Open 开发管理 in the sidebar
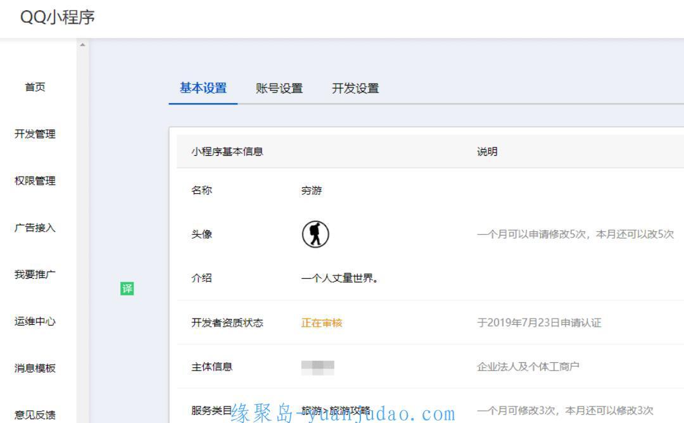This screenshot has height=423, width=684. (35, 134)
